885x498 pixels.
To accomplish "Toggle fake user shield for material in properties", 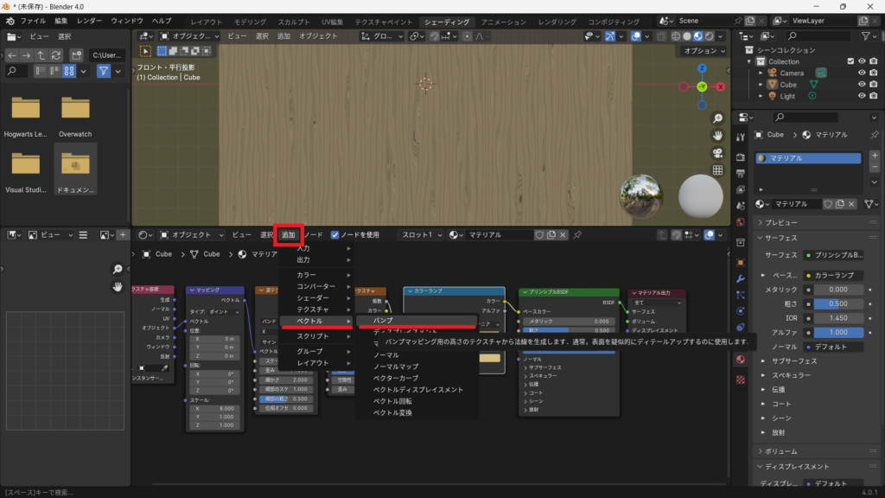I will [x=828, y=204].
